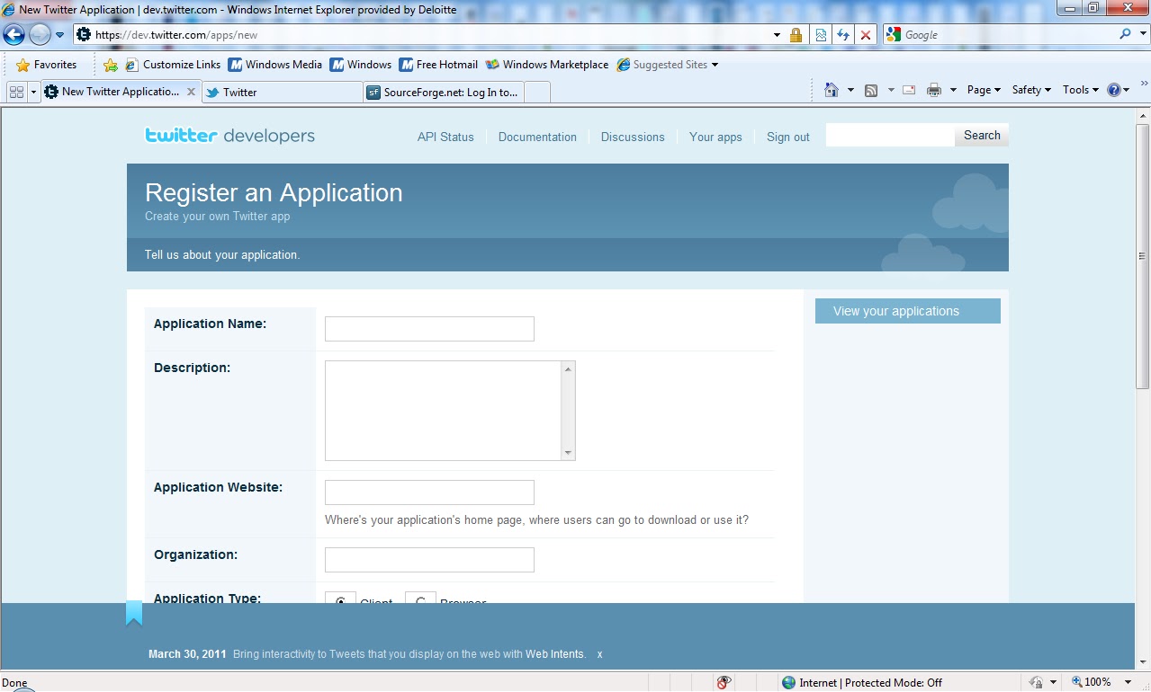
Task: Go back with the Back arrow button
Action: point(14,35)
